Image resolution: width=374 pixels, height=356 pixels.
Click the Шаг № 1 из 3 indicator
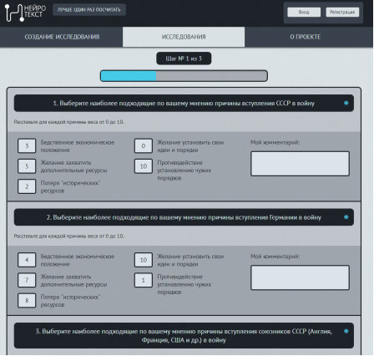(x=184, y=58)
